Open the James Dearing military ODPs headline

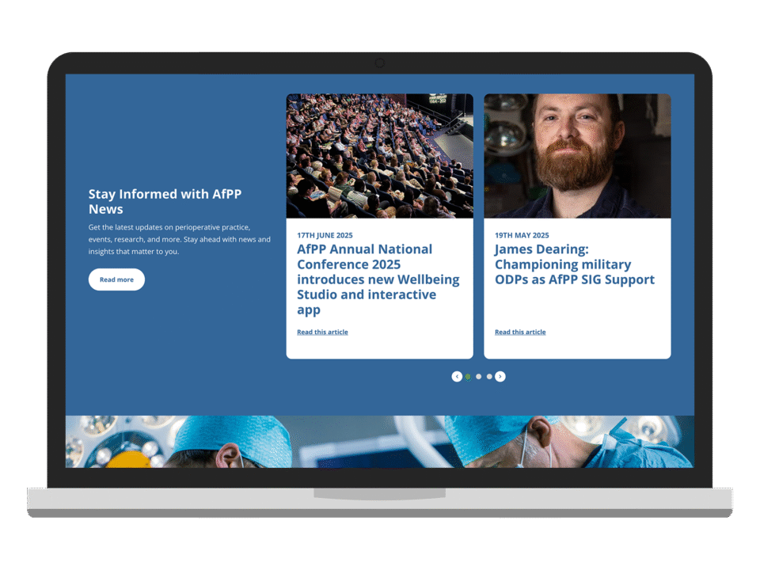575,264
